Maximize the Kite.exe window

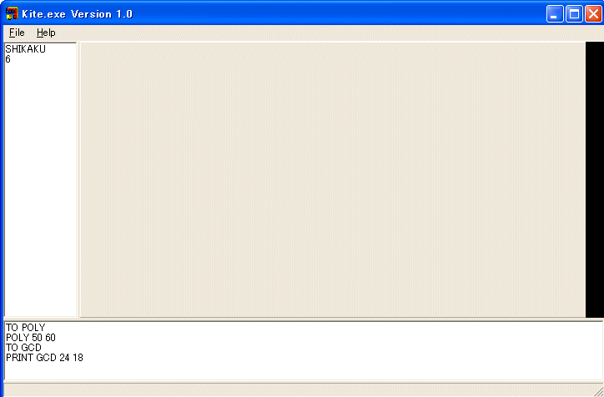(x=574, y=14)
